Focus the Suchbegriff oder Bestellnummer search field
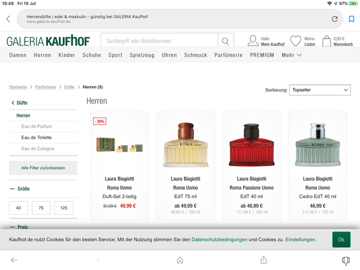The image size is (360, 270). pos(160,41)
